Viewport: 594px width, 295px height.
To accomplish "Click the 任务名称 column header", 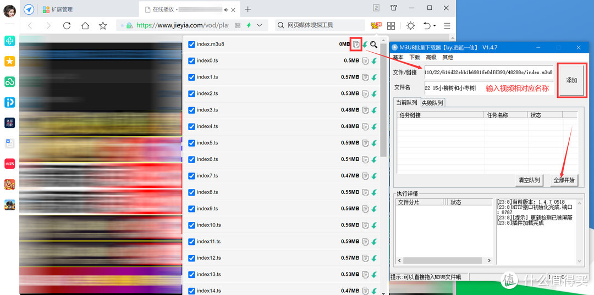I will coord(506,115).
